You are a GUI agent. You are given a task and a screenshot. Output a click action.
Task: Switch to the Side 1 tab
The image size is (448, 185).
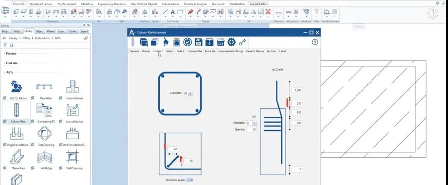(170, 51)
